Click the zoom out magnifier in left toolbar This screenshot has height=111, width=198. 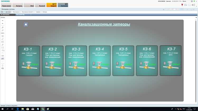coord(3,30)
